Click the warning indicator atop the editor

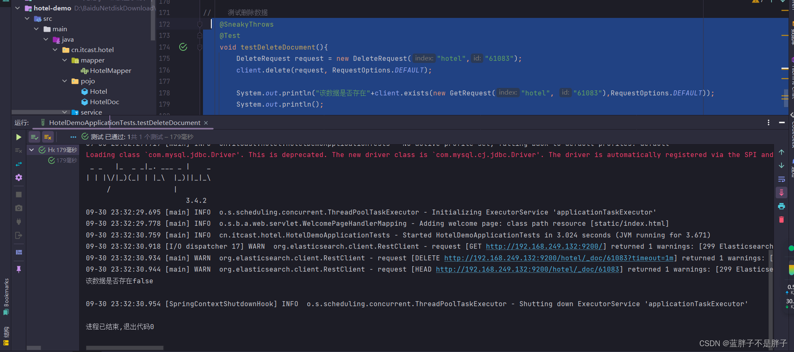point(758,2)
